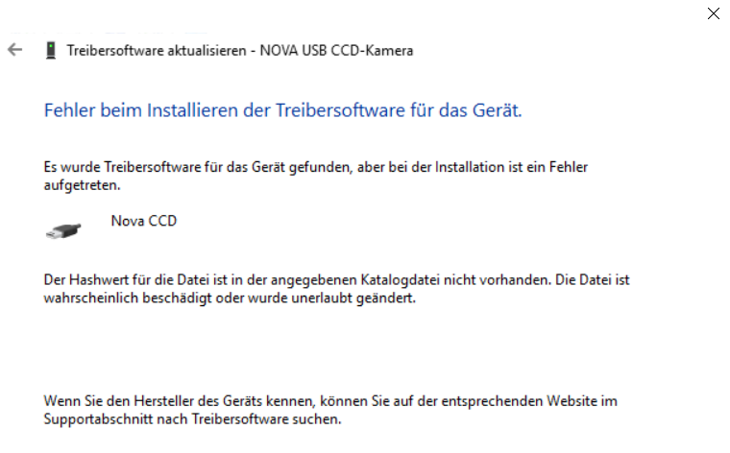Close the driver update window
This screenshot has height=453, width=730.
pyautogui.click(x=713, y=13)
